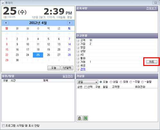Click the mobile phone icon under the anniversary list
The height and width of the screenshot is (130, 160).
80,118
